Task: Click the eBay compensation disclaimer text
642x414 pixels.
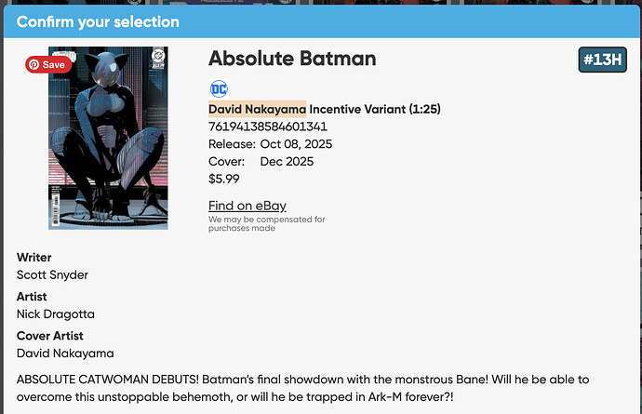Action: (266, 223)
